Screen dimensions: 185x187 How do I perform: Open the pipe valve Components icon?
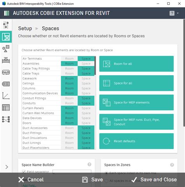[6, 60]
